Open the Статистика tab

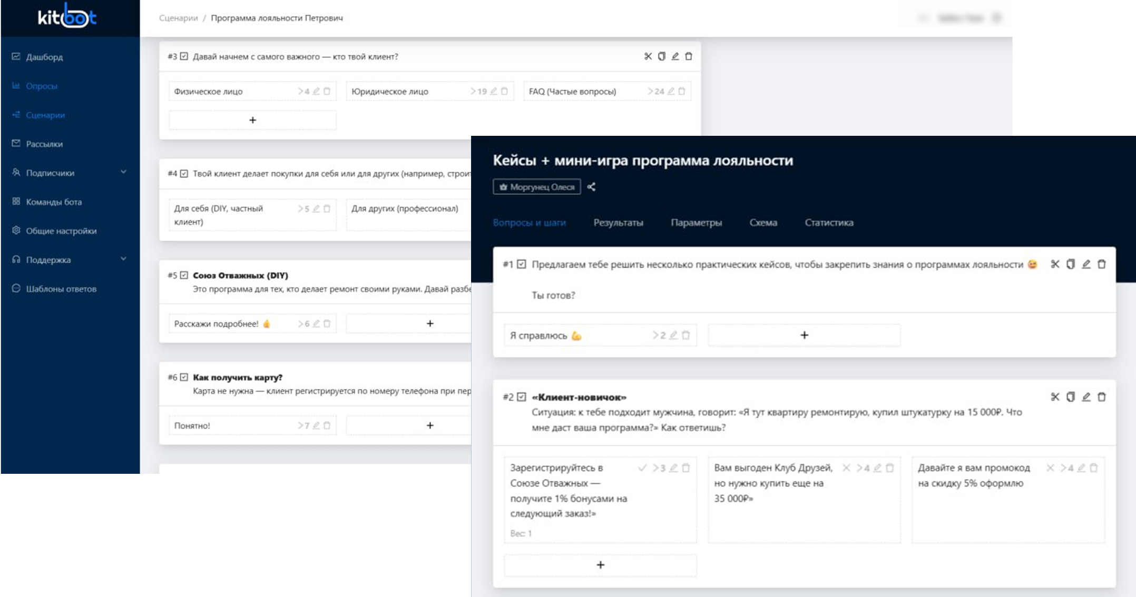(829, 223)
